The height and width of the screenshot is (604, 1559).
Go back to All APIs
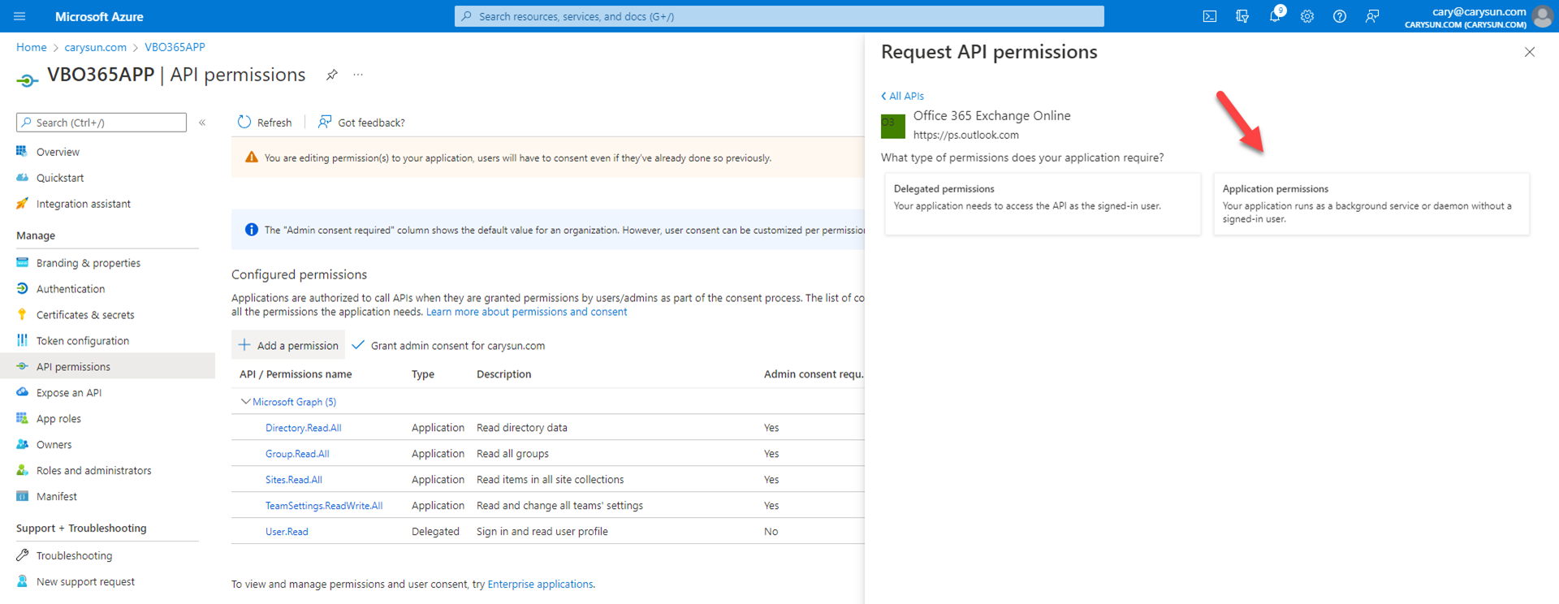click(x=902, y=96)
